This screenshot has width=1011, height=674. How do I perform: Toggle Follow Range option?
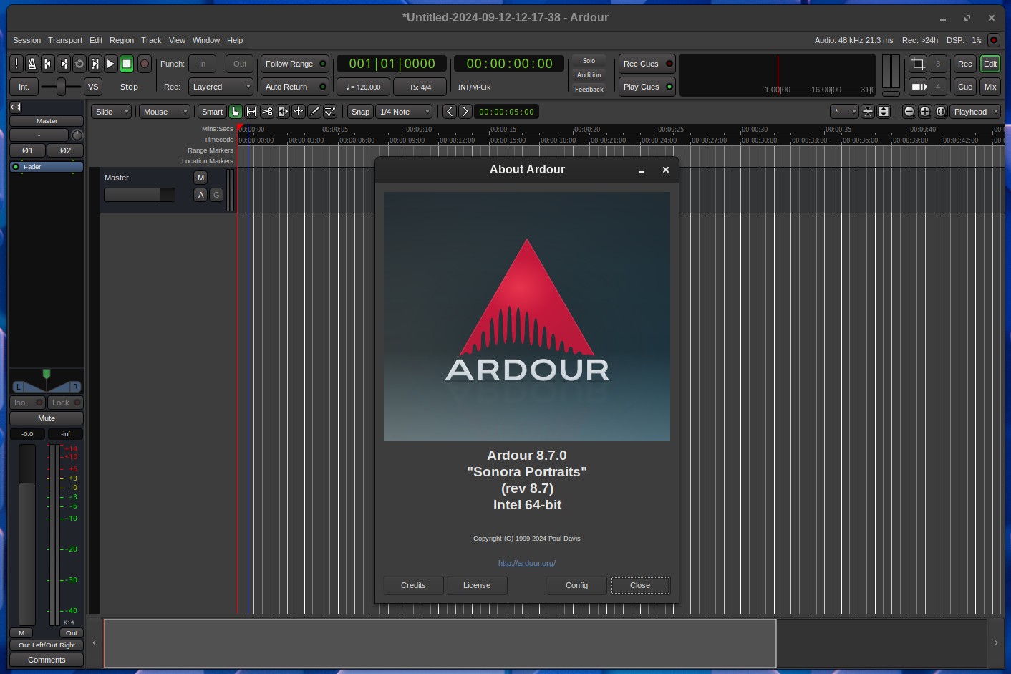(295, 64)
